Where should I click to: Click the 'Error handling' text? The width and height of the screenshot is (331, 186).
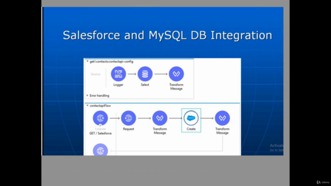tap(99, 96)
